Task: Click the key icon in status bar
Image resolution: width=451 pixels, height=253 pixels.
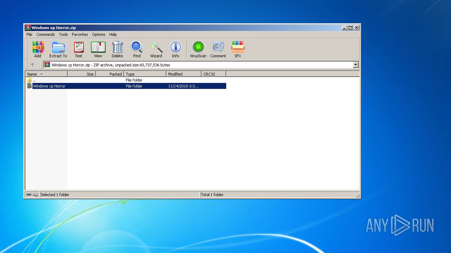Action: 36,195
